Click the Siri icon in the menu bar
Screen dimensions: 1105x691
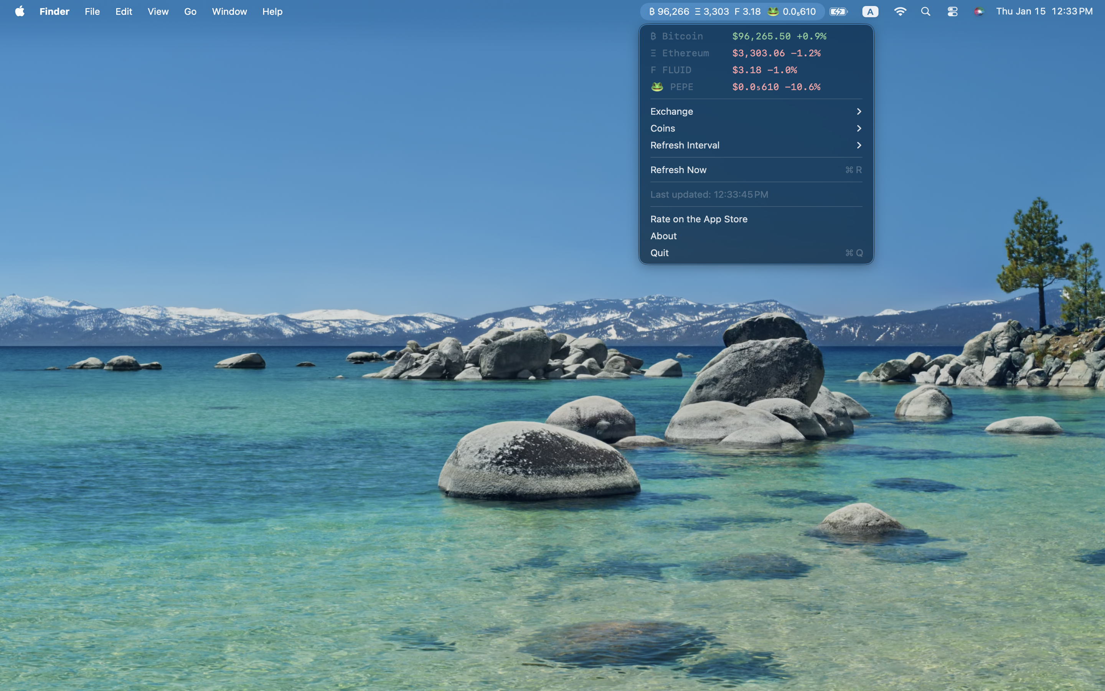978,12
